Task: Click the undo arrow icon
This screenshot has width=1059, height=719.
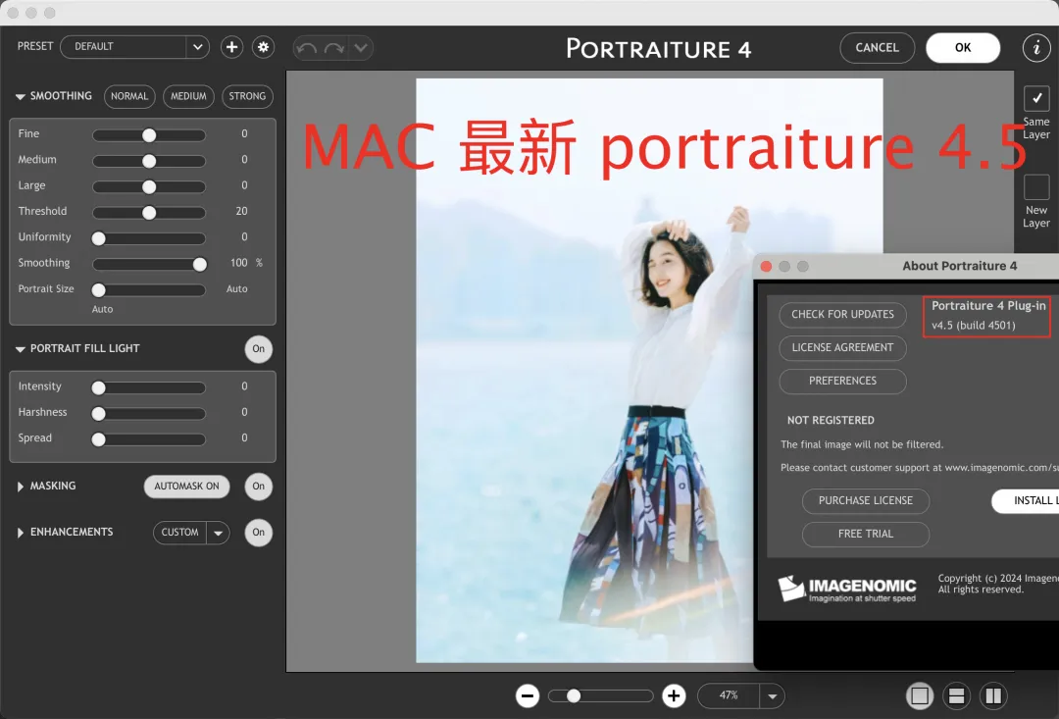Action: coord(307,47)
